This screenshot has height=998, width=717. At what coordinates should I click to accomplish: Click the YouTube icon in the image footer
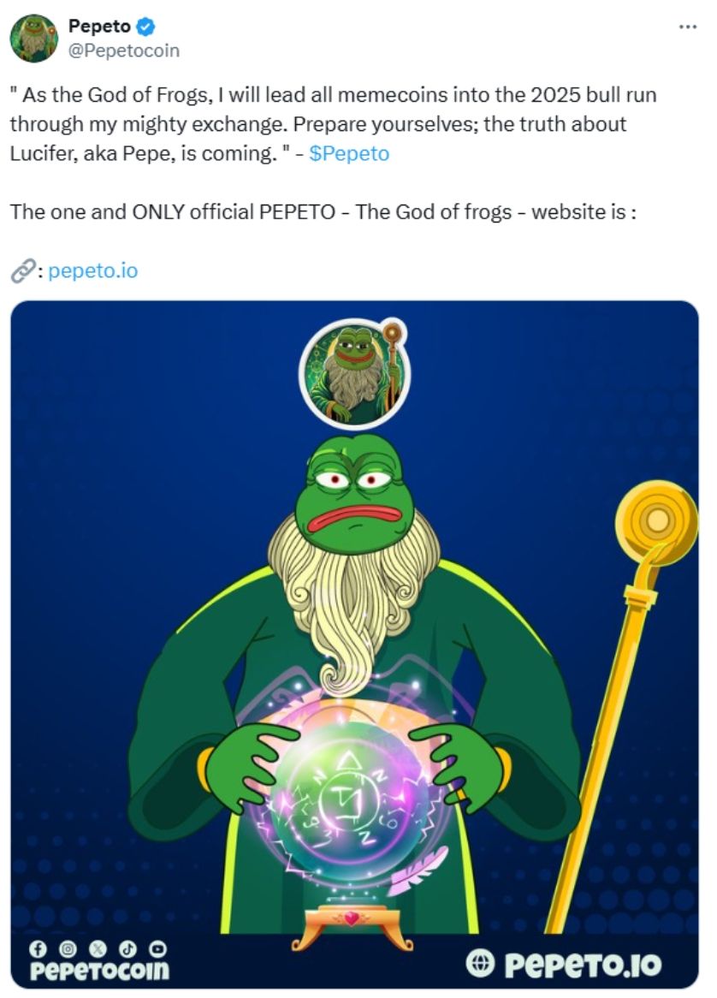[157, 949]
